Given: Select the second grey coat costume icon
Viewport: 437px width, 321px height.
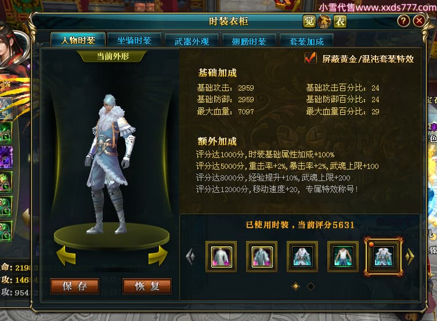Looking at the screenshot, I should click(262, 257).
